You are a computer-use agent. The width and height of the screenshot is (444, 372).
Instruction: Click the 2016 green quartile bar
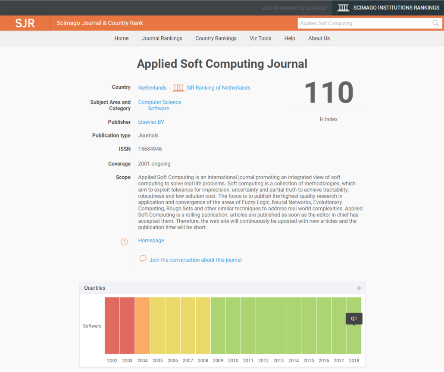(x=324, y=325)
